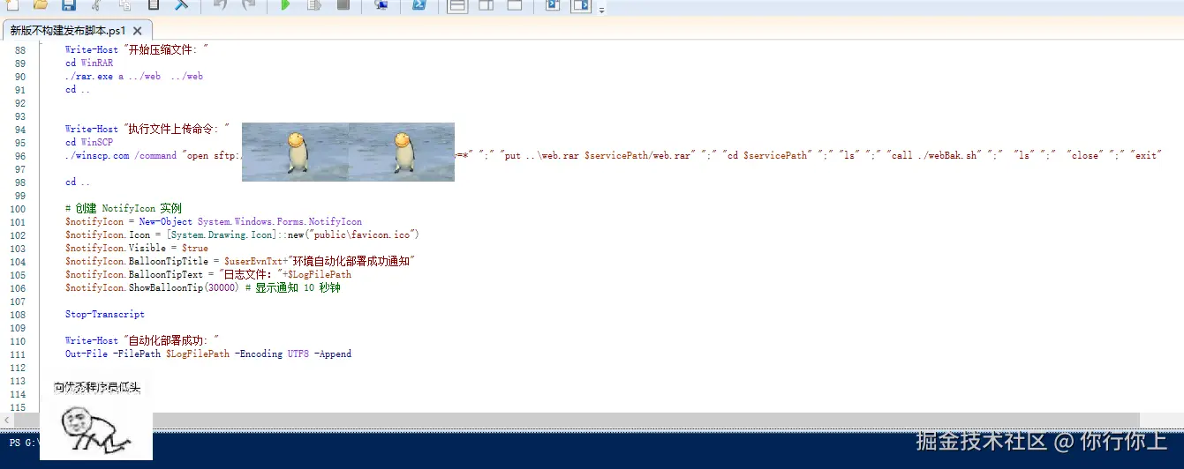Launch PowerShell.exe with the blue console icon

(x=420, y=5)
